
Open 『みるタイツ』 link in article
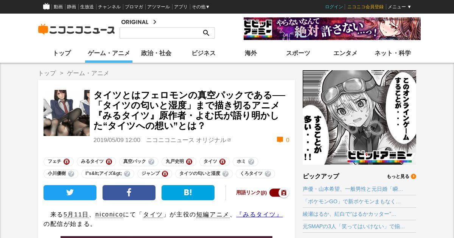[260, 215]
